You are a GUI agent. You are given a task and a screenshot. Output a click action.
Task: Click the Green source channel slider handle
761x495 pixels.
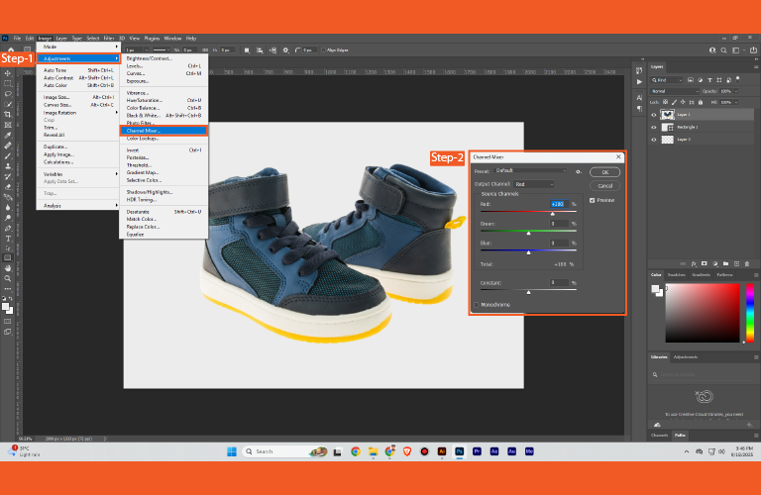pos(528,234)
